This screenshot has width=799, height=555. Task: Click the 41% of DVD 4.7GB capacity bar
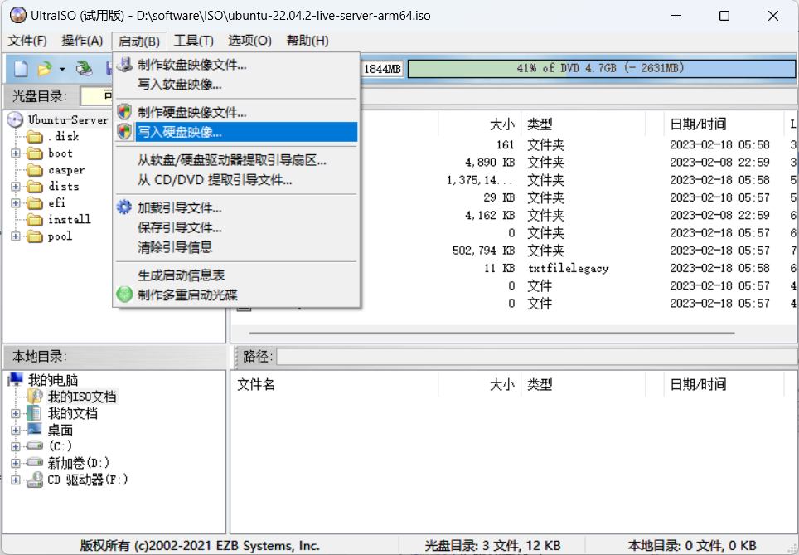point(601,68)
